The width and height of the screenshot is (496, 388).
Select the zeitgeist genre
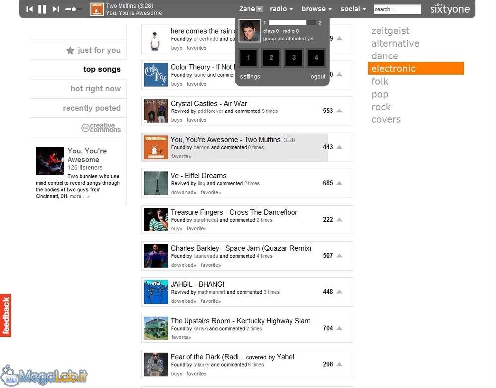tap(390, 31)
